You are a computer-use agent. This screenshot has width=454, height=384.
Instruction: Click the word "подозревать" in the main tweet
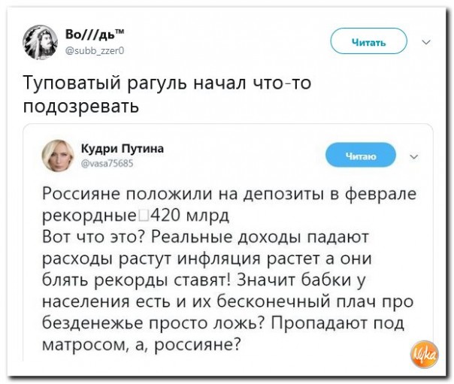pos(82,104)
